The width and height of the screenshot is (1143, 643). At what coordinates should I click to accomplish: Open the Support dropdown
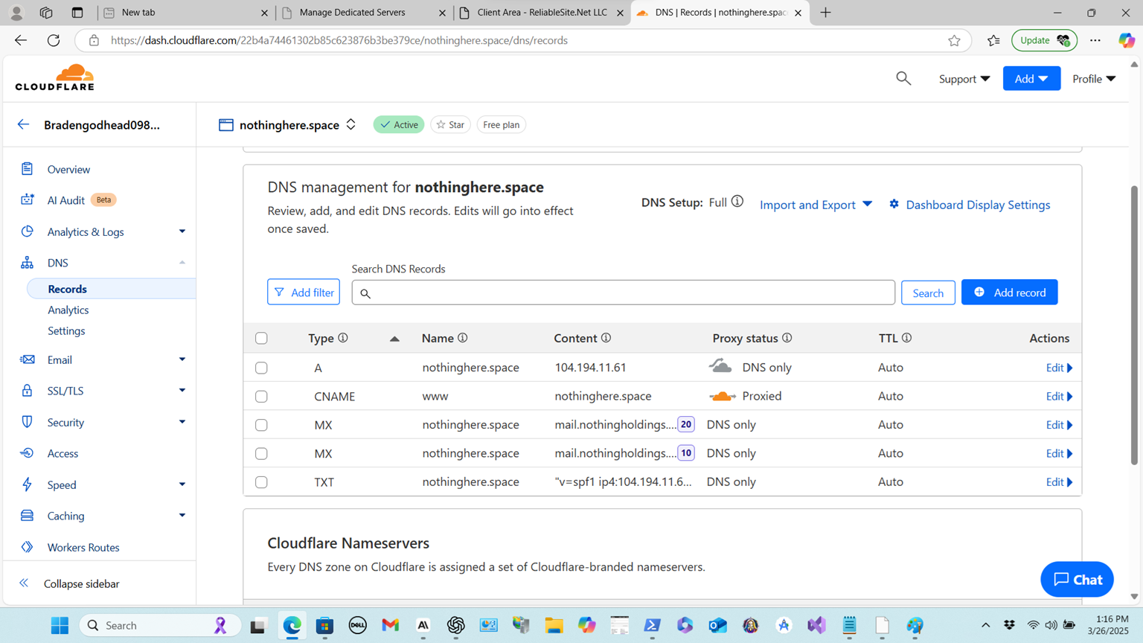click(964, 78)
